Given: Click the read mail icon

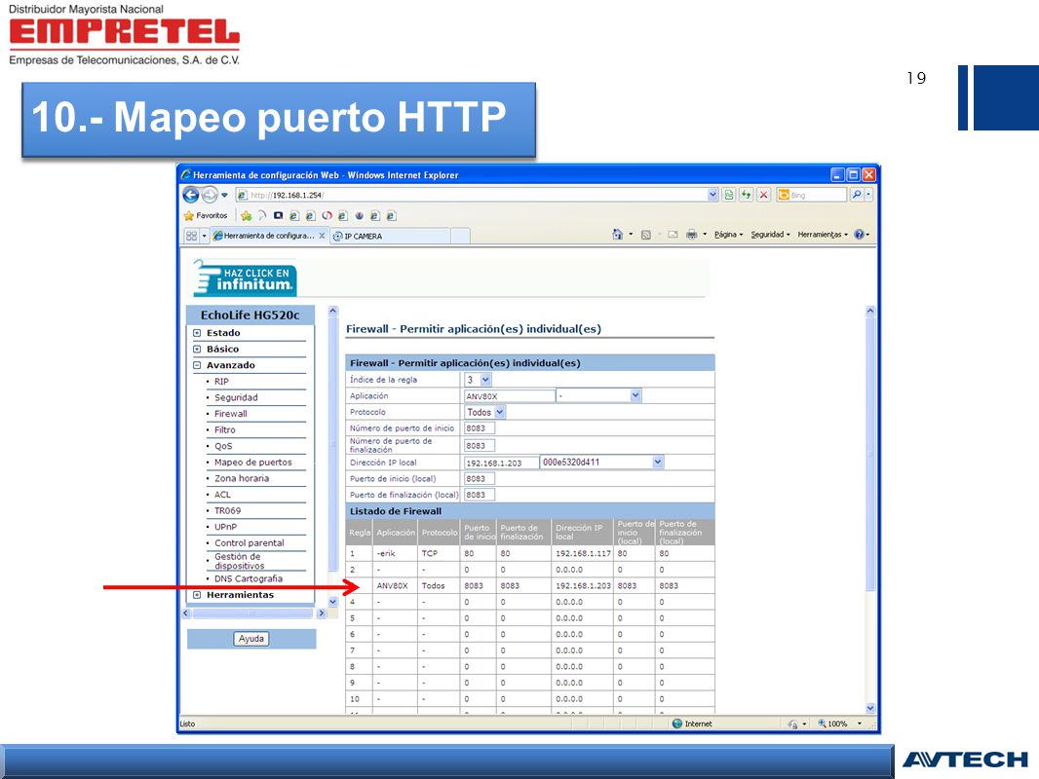Looking at the screenshot, I should [x=673, y=235].
